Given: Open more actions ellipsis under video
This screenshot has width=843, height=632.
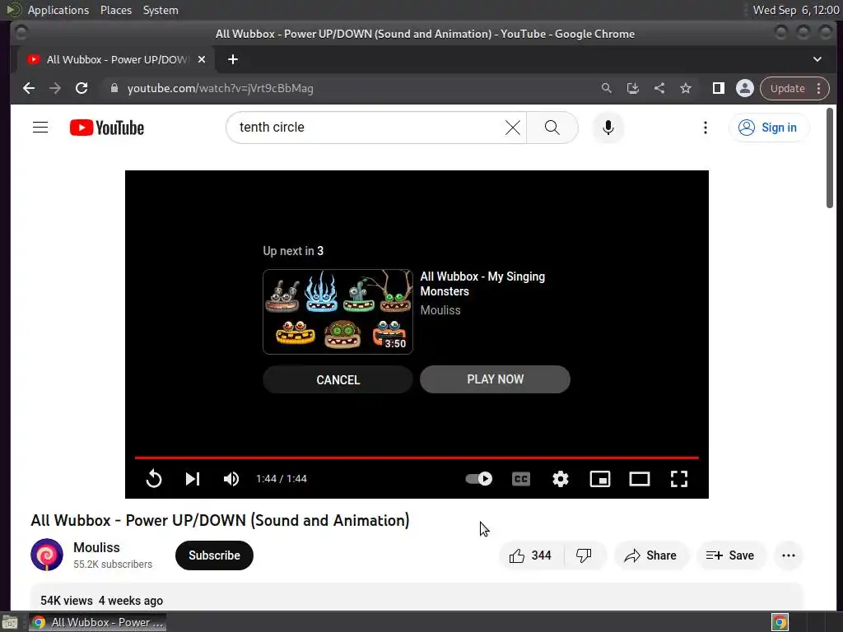Looking at the screenshot, I should (788, 555).
